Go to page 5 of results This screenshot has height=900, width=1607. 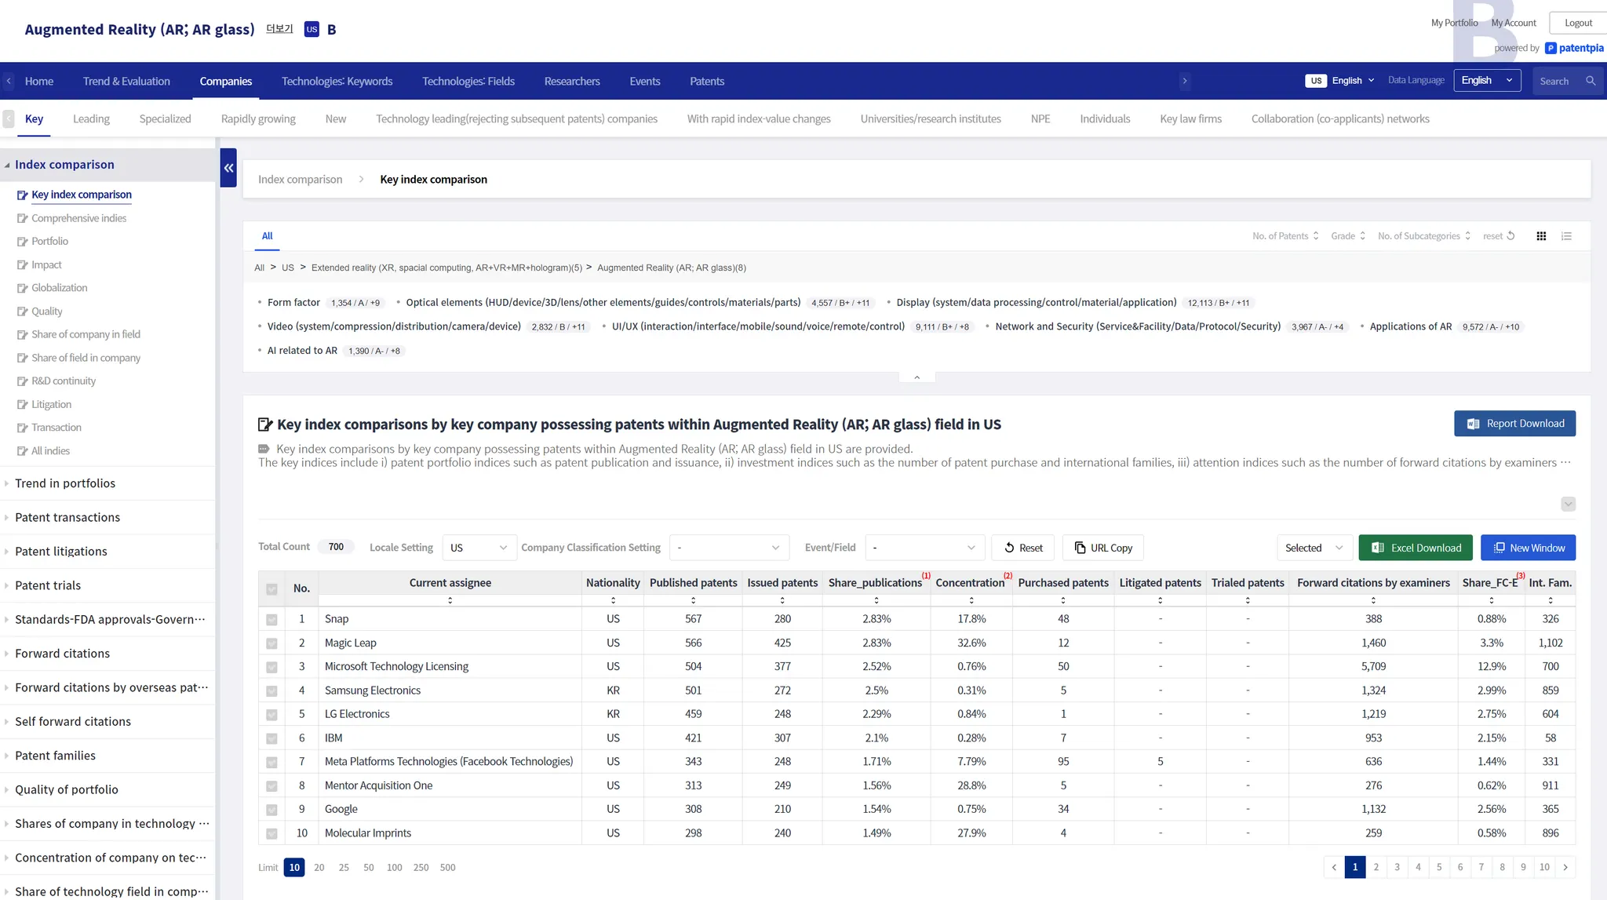[1439, 867]
